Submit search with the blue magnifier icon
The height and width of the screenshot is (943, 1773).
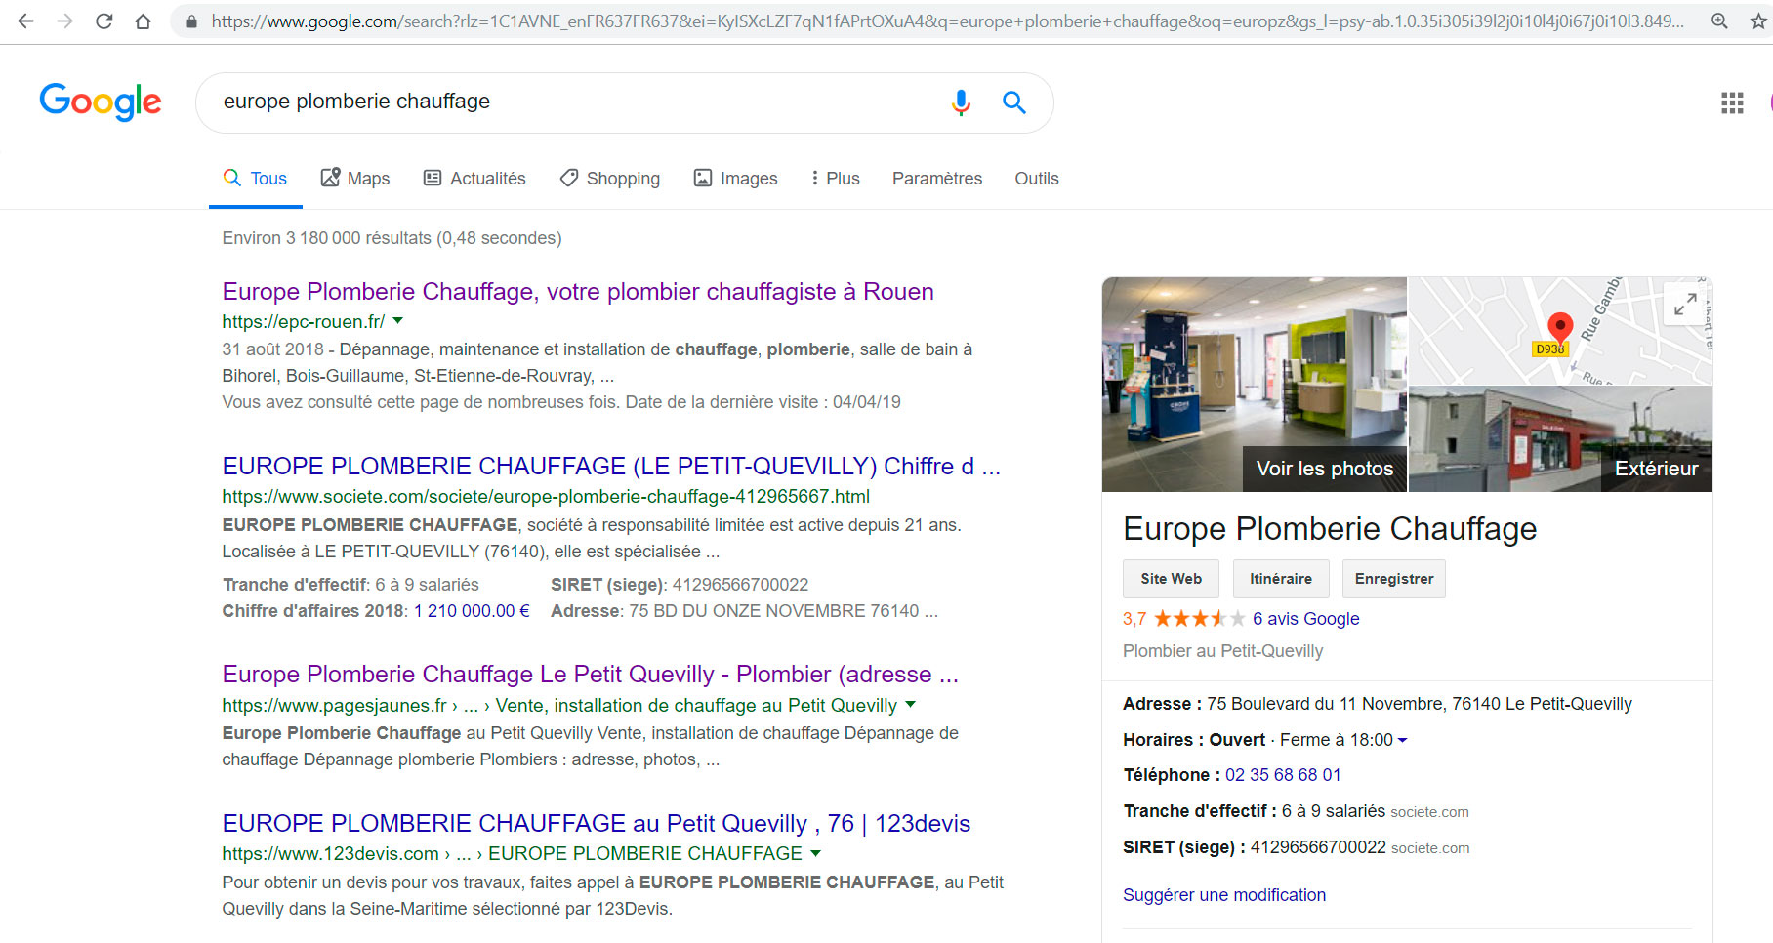pyautogui.click(x=1014, y=102)
